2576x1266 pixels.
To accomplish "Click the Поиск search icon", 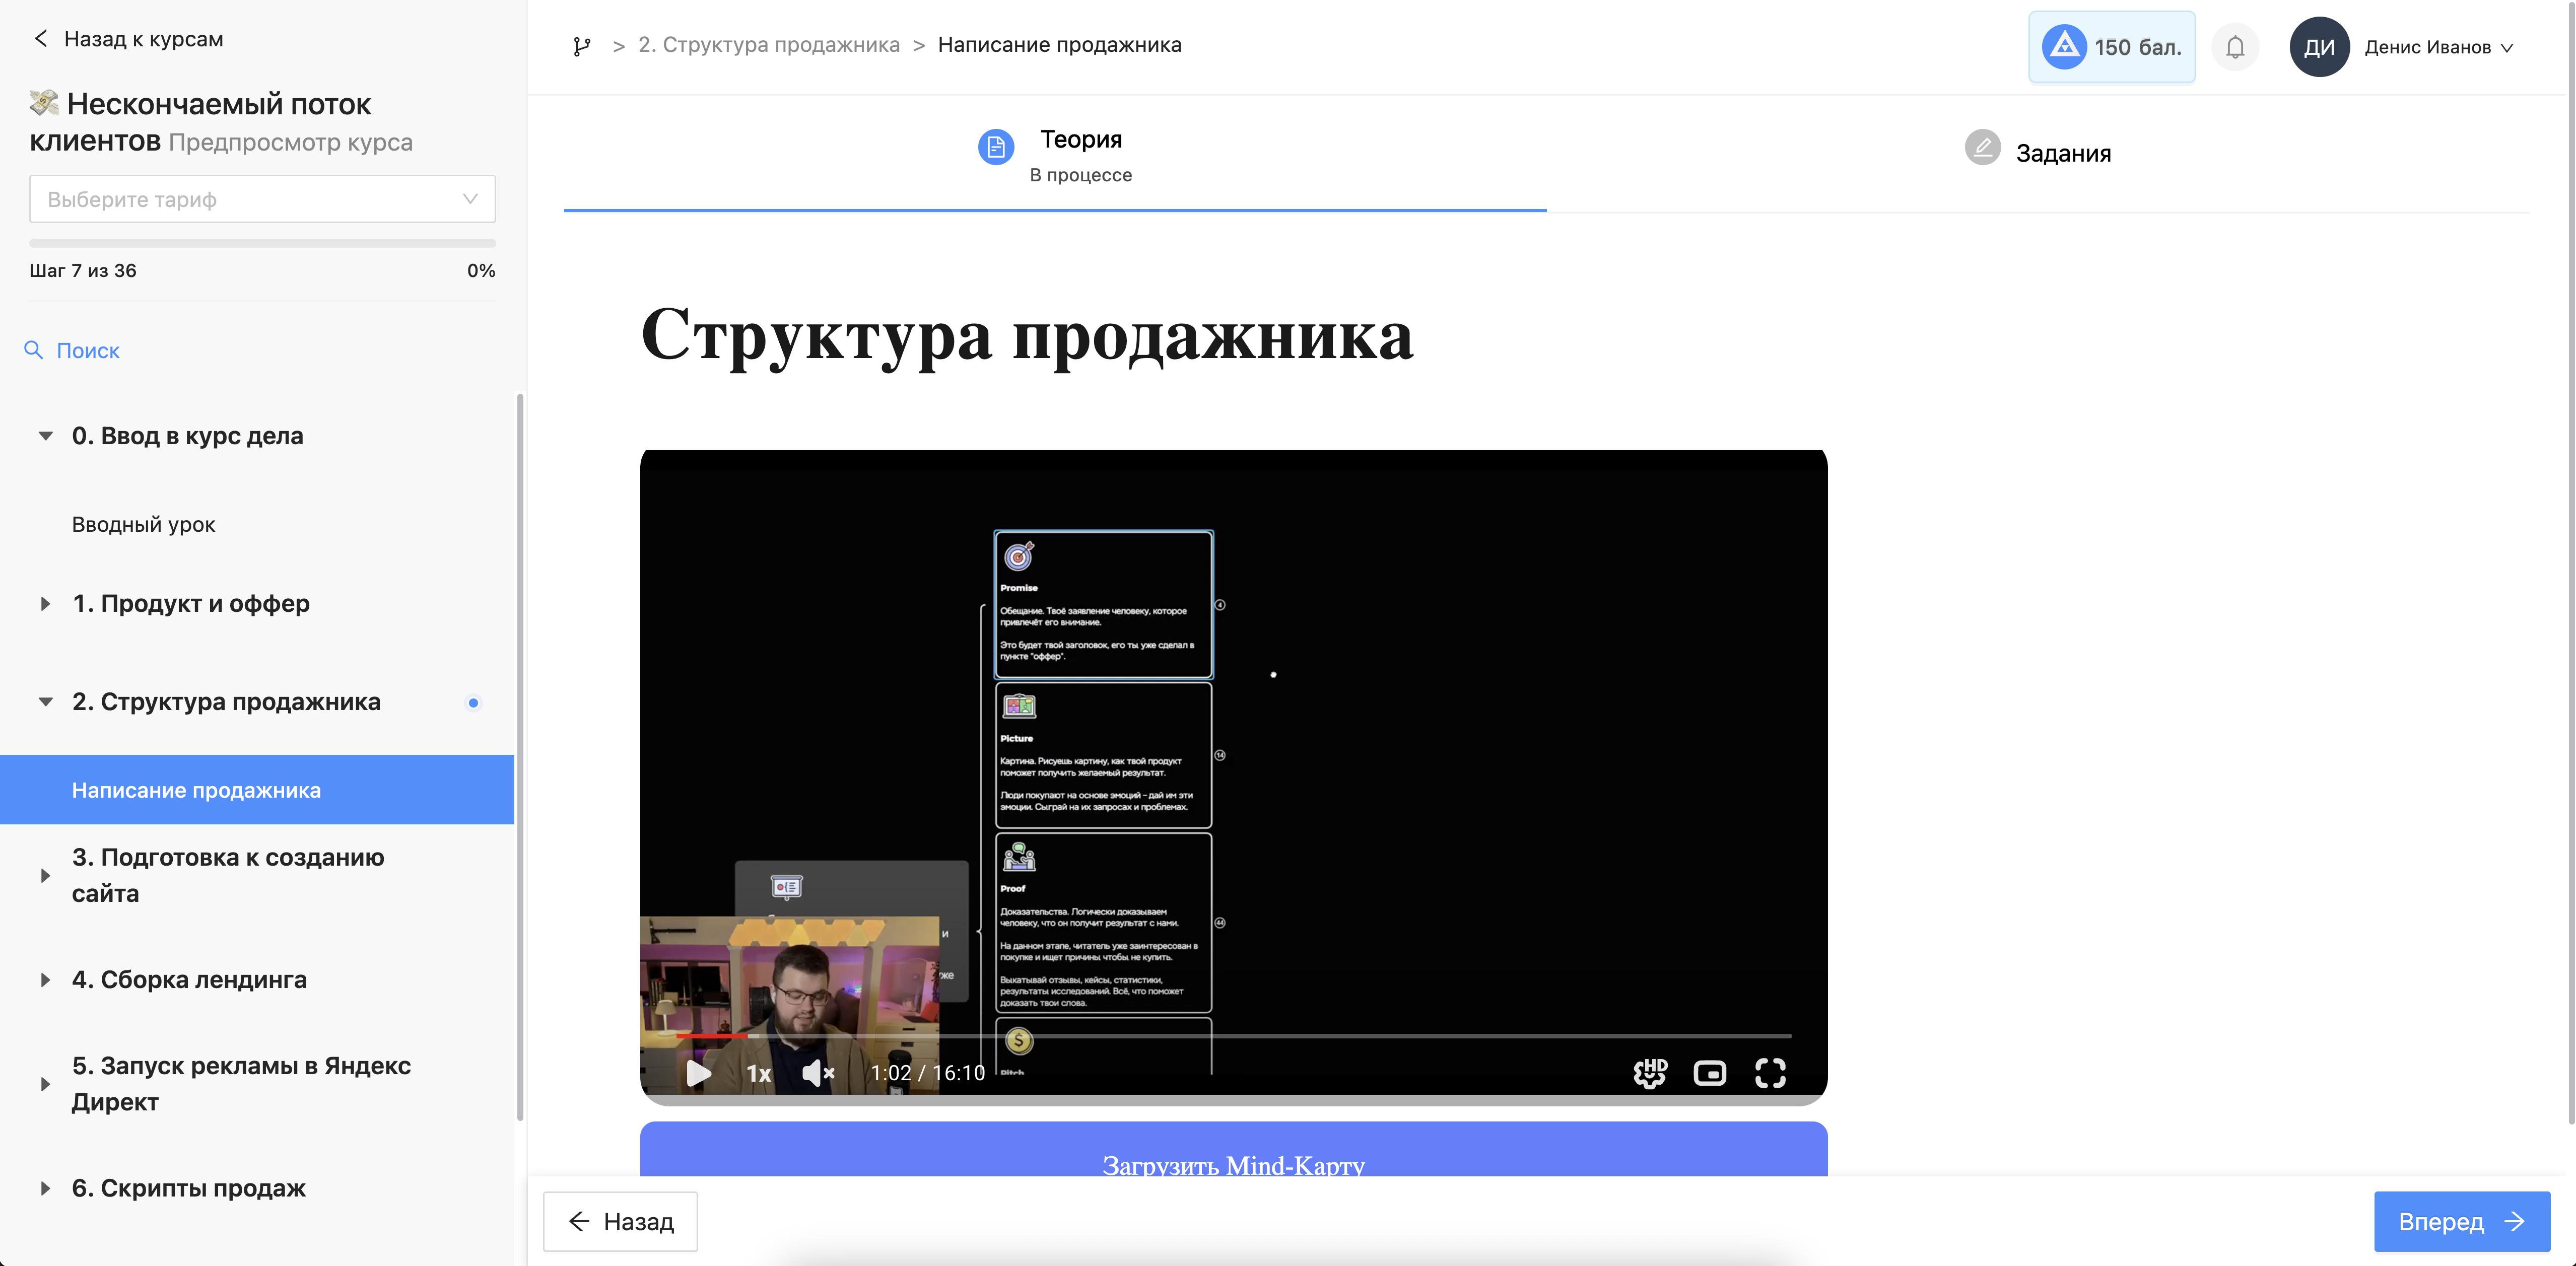I will [34, 350].
